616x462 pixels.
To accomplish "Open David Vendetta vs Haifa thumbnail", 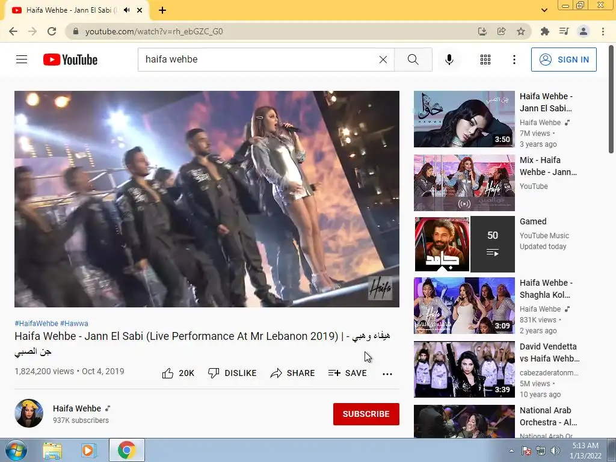I will click(x=464, y=369).
